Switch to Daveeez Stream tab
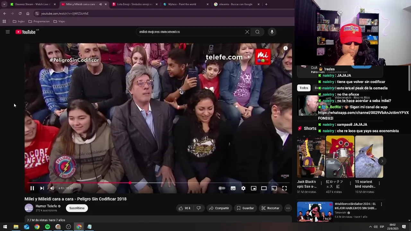This screenshot has width=411, height=231. point(33,4)
